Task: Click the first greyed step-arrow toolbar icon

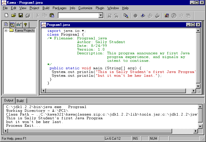Action: pos(150,16)
